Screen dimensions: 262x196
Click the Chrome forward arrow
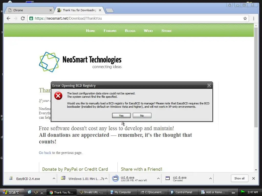16,18
